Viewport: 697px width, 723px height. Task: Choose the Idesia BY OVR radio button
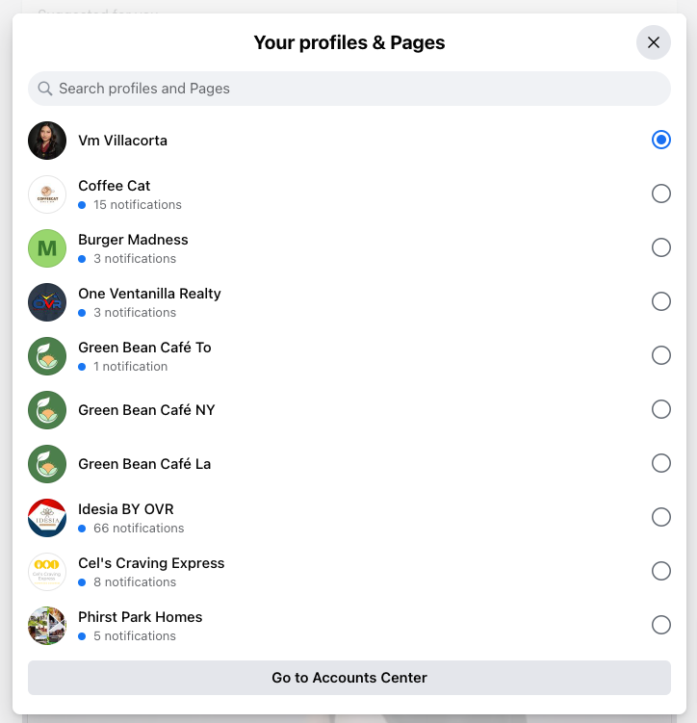(x=660, y=517)
